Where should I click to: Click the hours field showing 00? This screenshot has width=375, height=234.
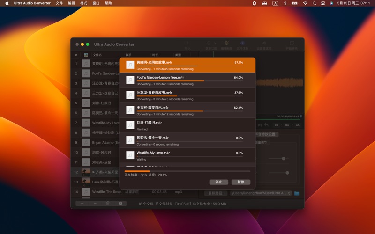click(x=276, y=125)
